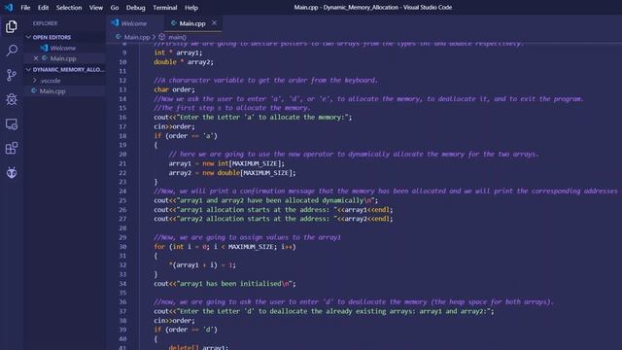The width and height of the screenshot is (622, 350).
Task: Click the Welcome tab's VS Code icon
Action: click(115, 23)
